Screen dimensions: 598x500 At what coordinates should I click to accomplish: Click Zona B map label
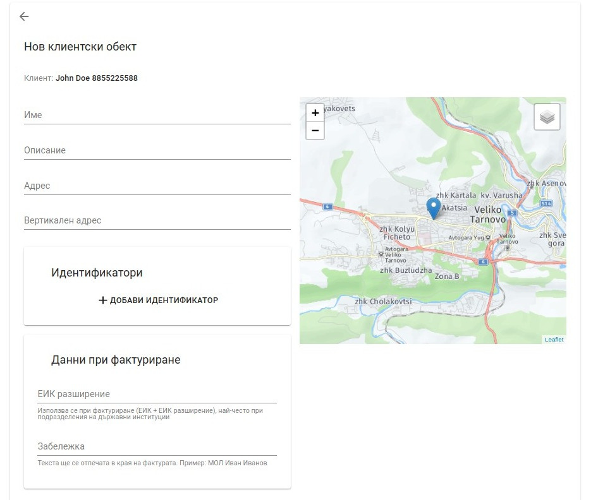pyautogui.click(x=447, y=277)
